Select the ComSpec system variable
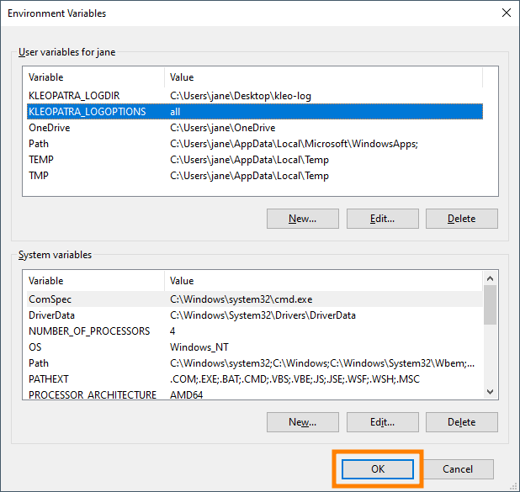Viewport: 520px width, 492px height. pyautogui.click(x=50, y=299)
